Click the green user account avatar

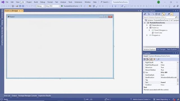coord(158,2)
